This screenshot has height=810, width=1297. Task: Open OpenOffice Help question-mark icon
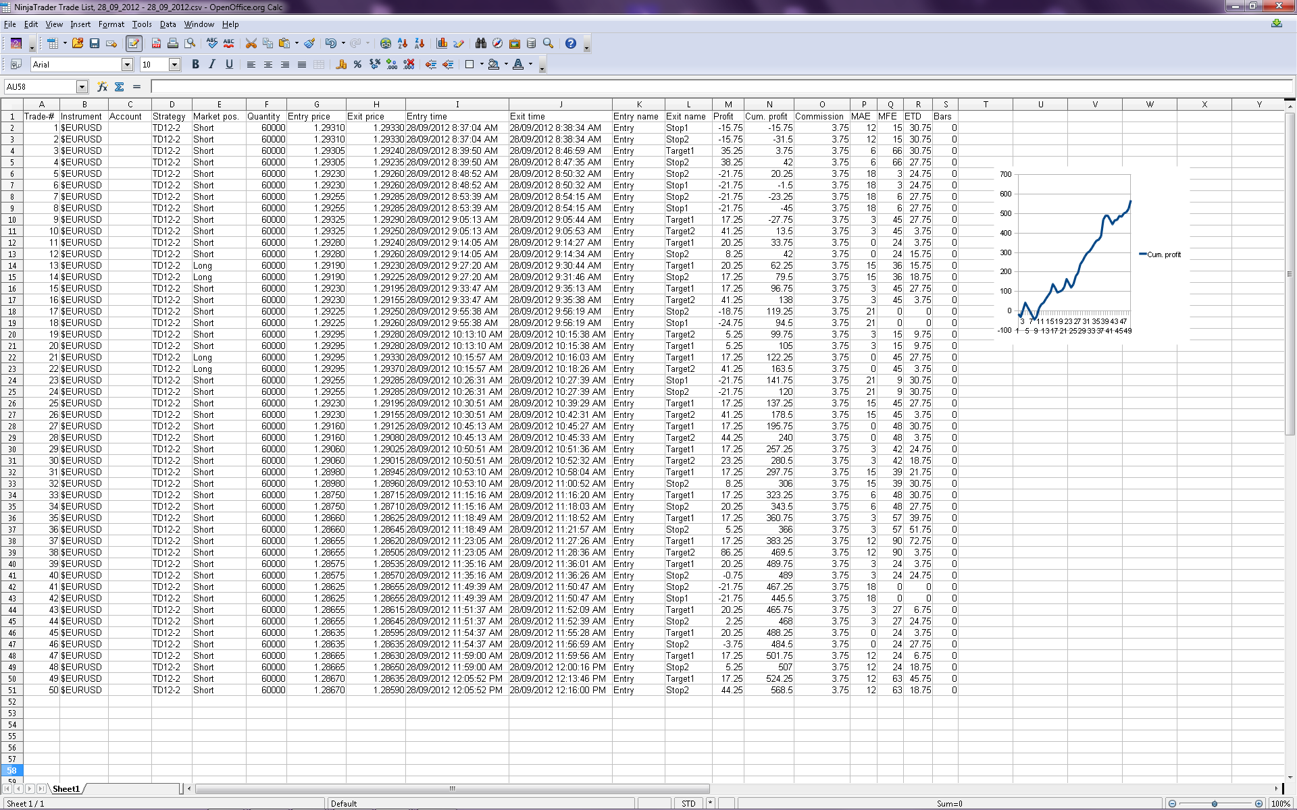tap(571, 43)
